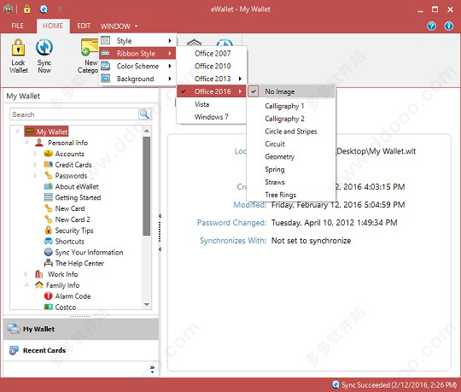Image resolution: width=461 pixels, height=392 pixels.
Task: Open the Getting Started card
Action: coord(78,197)
